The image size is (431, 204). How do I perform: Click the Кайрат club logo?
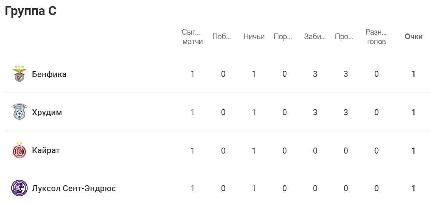point(20,150)
